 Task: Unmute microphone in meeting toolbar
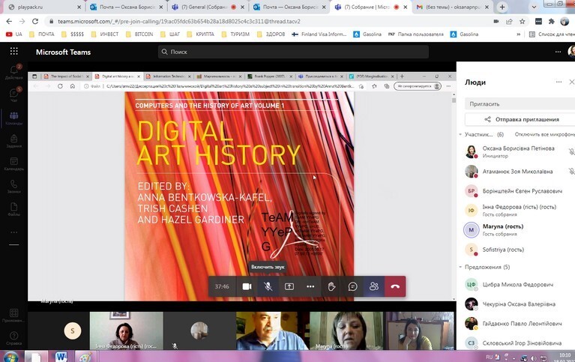pyautogui.click(x=268, y=286)
